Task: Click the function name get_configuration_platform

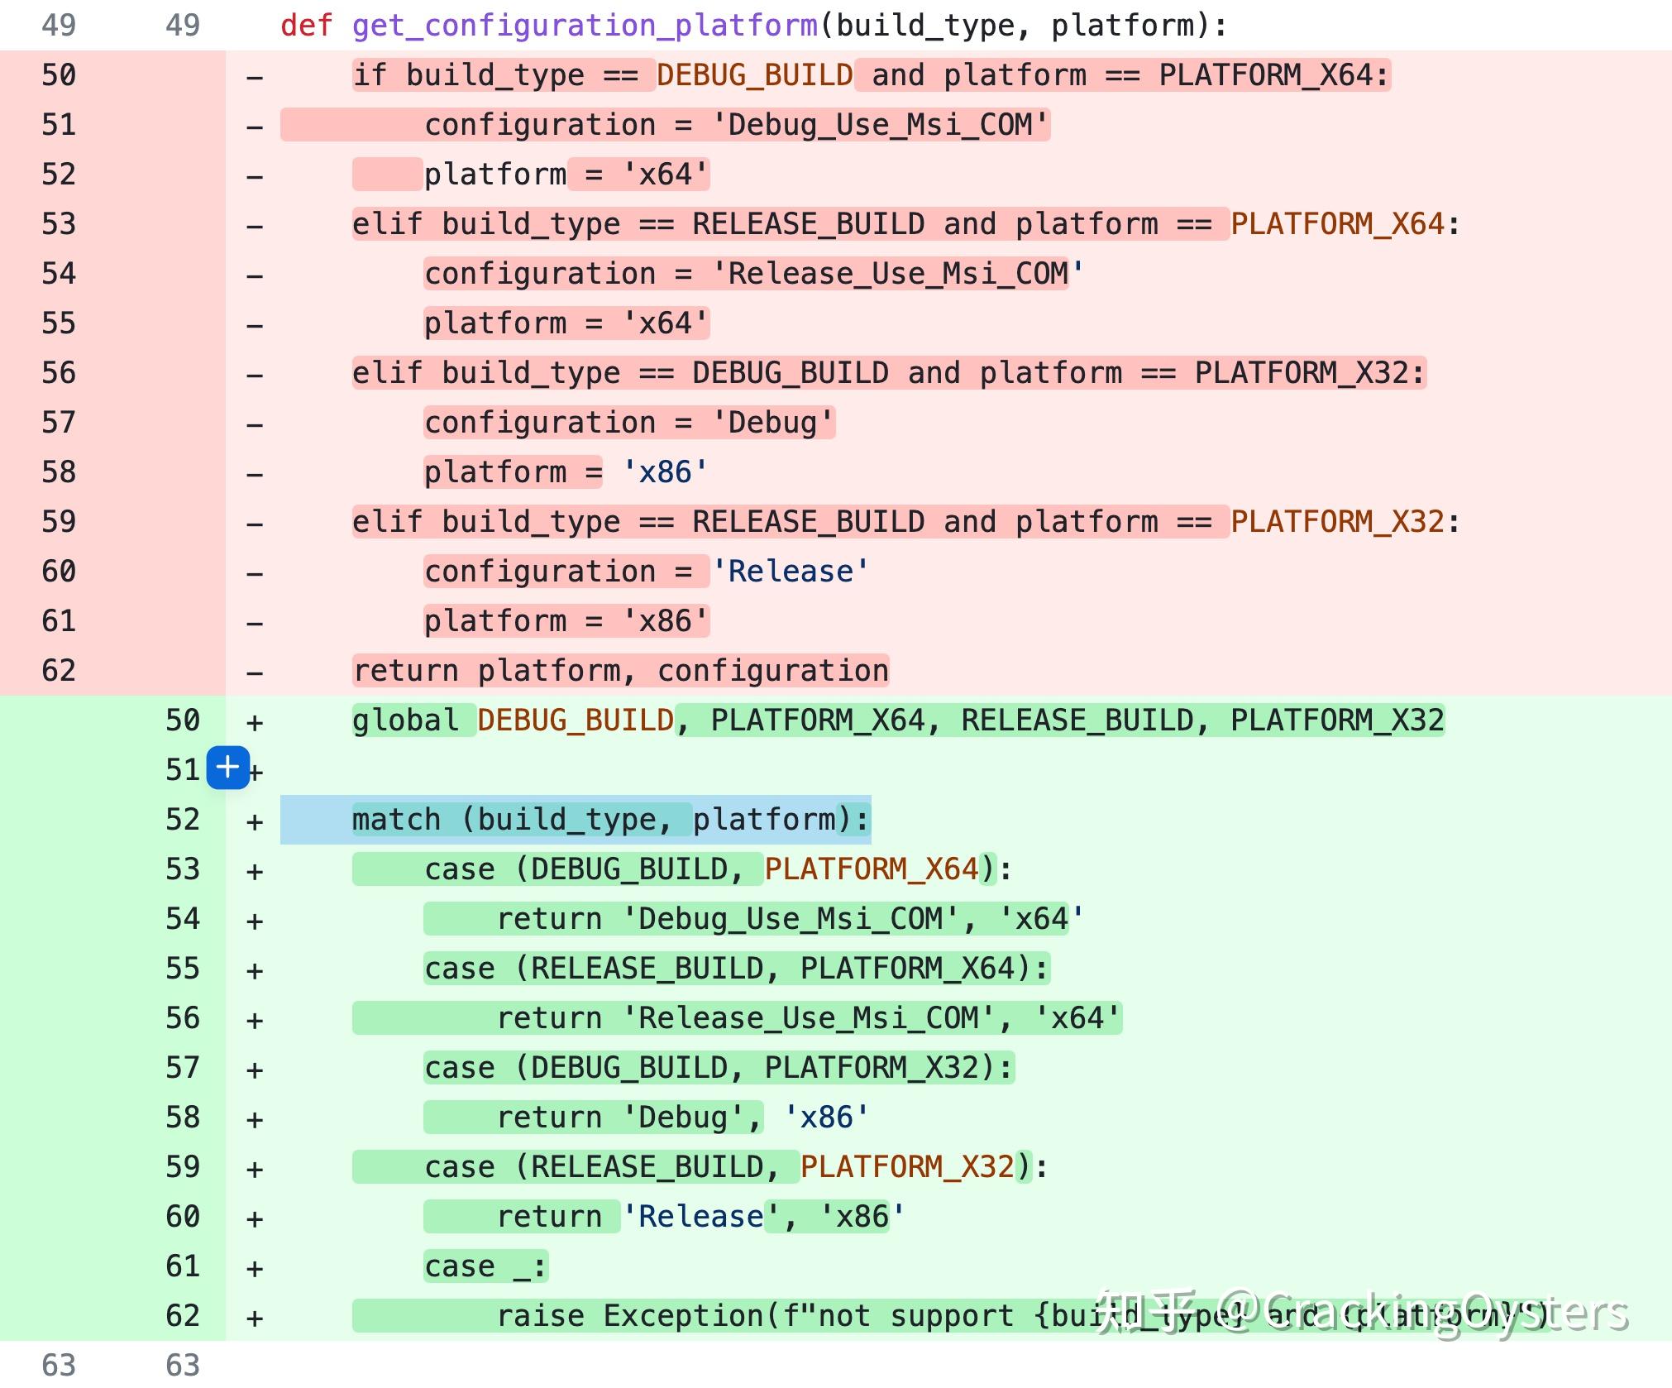Action: [x=585, y=26]
